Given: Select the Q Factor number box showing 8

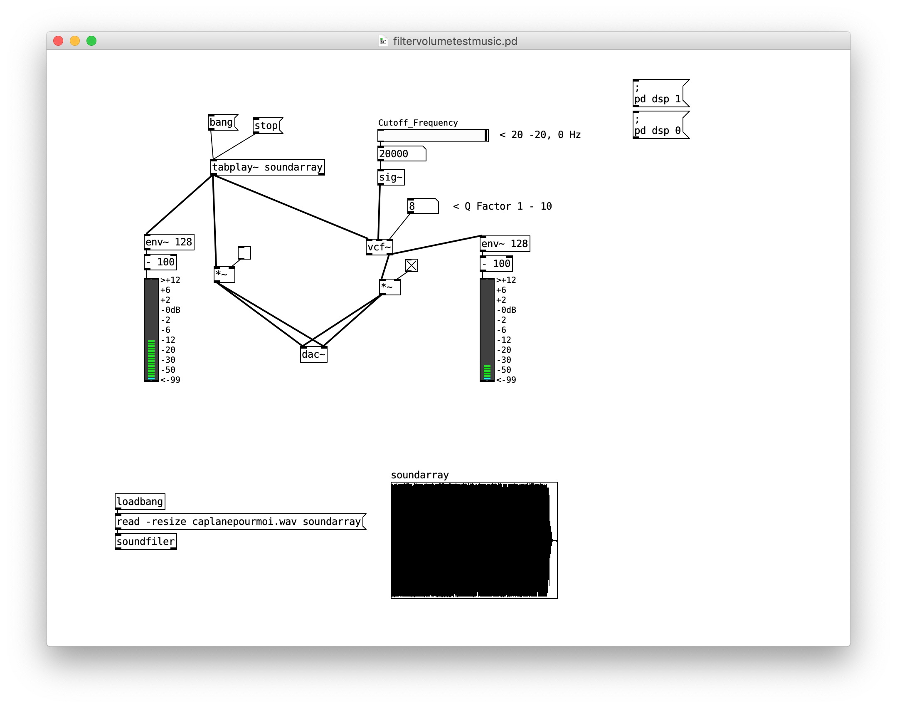Looking at the screenshot, I should (x=423, y=206).
